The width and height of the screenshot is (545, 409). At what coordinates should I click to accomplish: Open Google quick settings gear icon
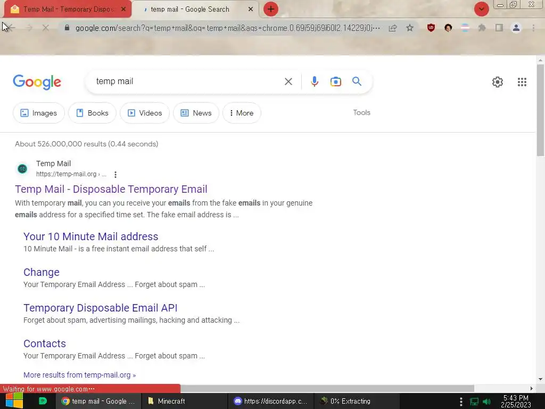[498, 82]
